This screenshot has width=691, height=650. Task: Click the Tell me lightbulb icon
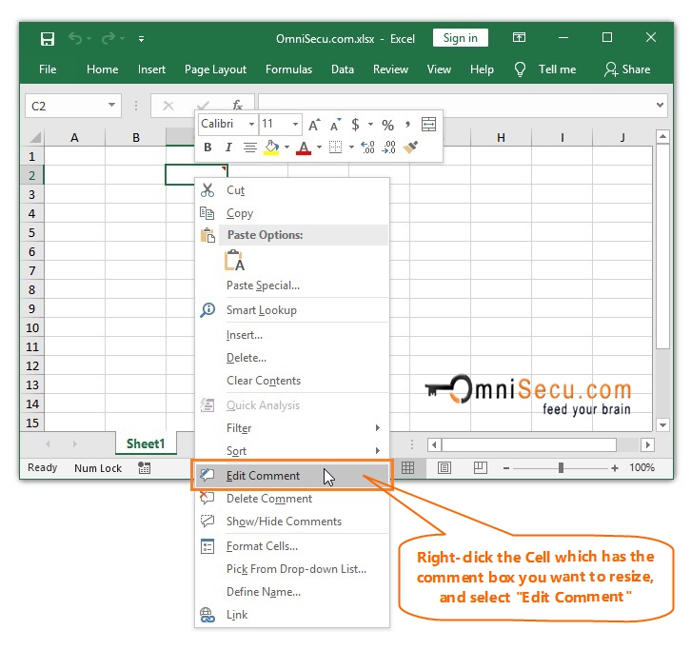point(520,69)
